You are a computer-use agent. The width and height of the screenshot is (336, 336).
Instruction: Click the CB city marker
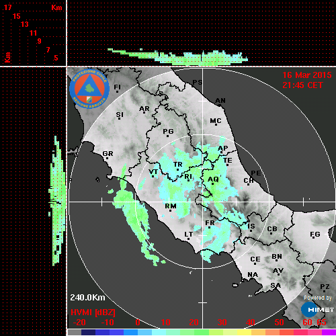[271, 234]
